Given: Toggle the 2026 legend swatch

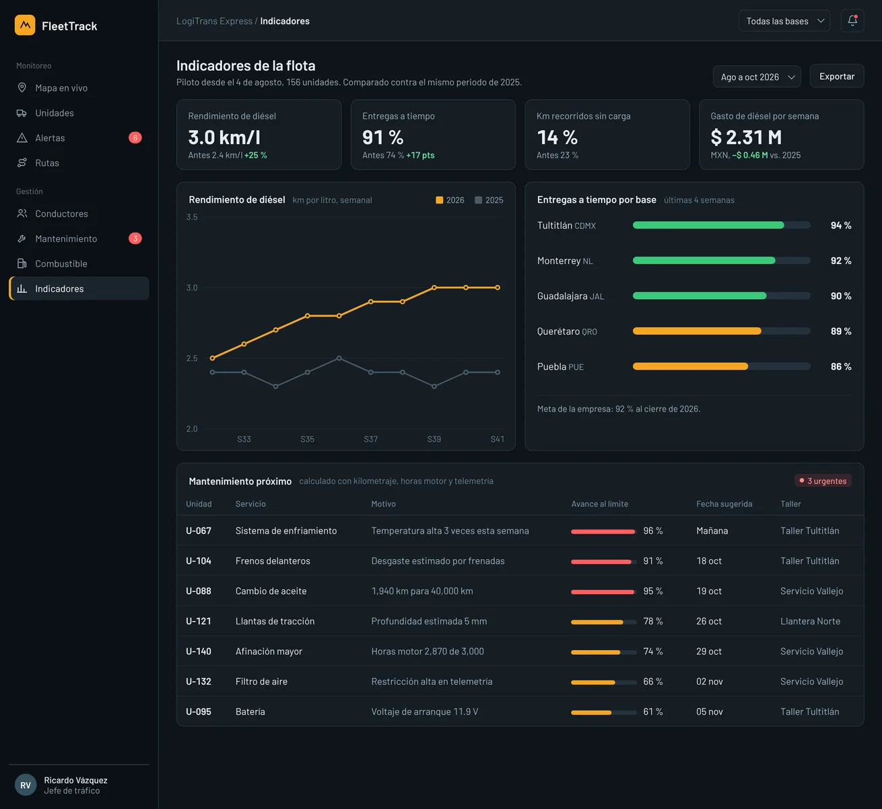Looking at the screenshot, I should (x=440, y=200).
